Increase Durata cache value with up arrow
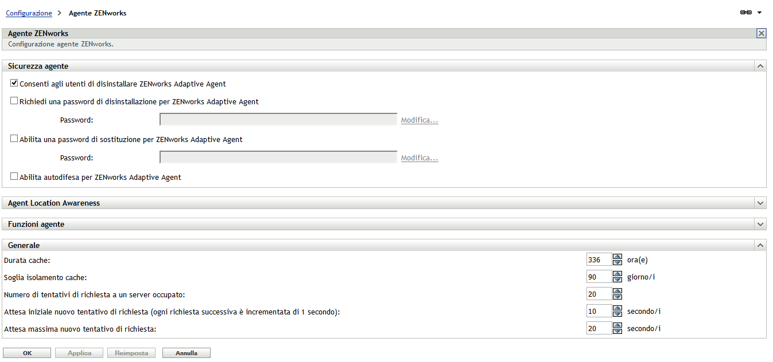Image resolution: width=773 pixels, height=362 pixels. (617, 257)
